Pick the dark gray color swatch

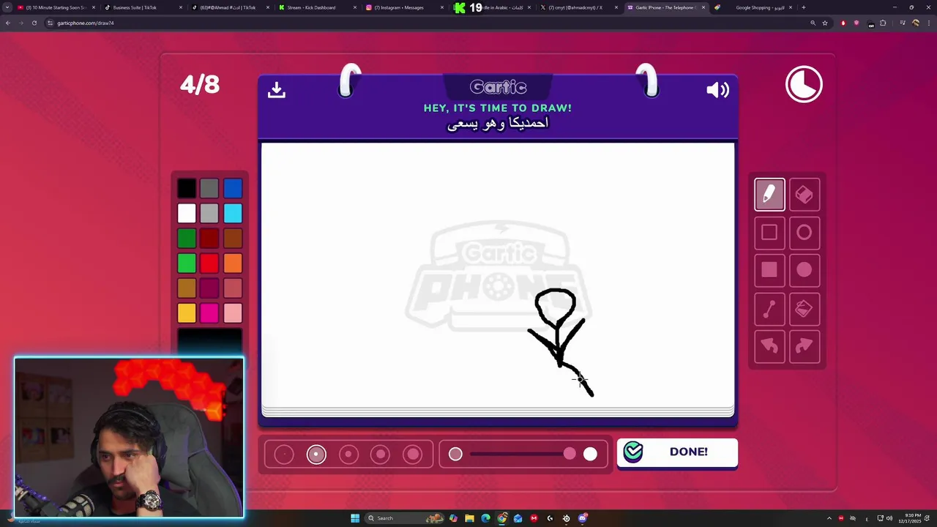[209, 189]
